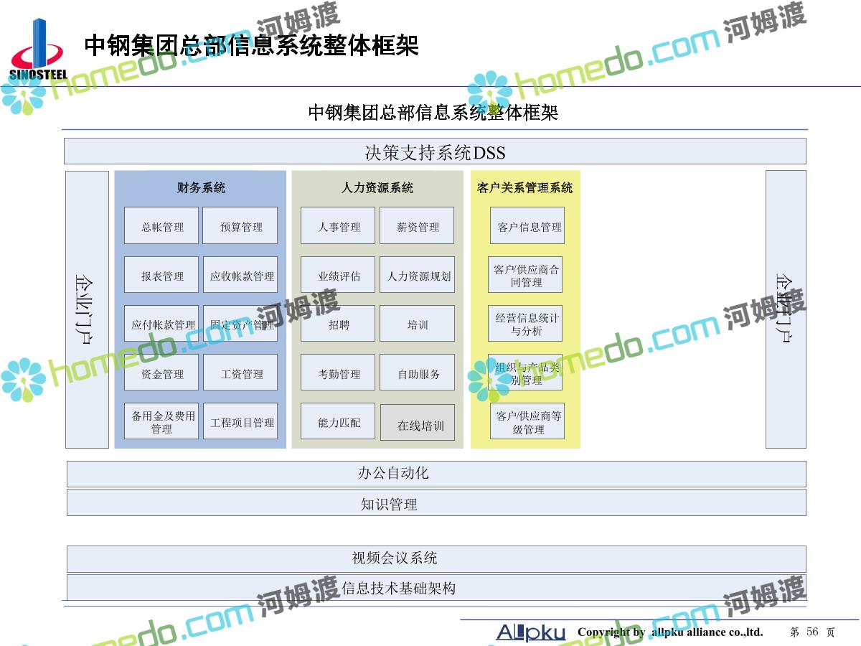Select the 知识管理 bar
861x646 pixels.
436,503
